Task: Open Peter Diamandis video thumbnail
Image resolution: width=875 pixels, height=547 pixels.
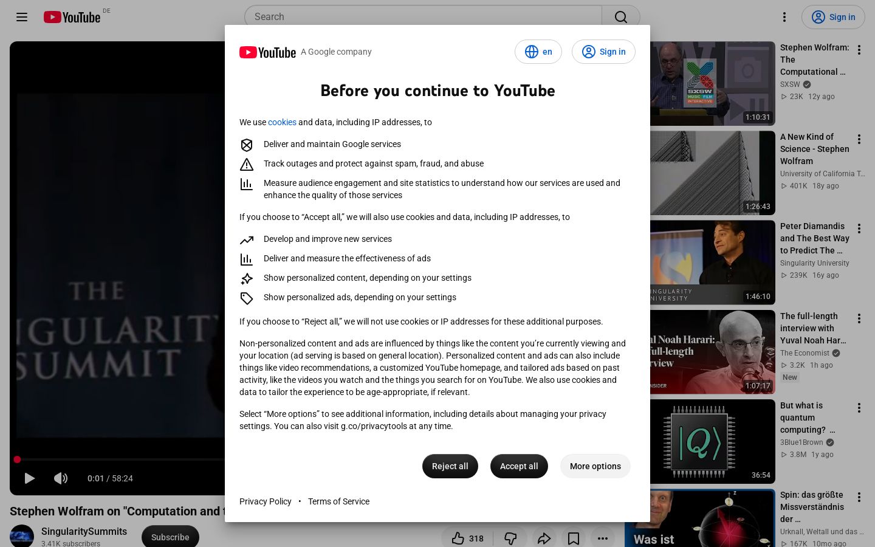Action: click(713, 263)
